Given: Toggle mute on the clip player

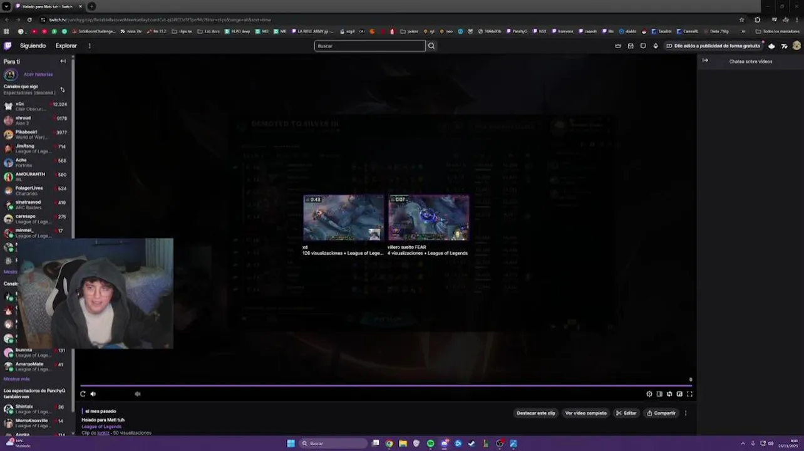Looking at the screenshot, I should [93, 394].
